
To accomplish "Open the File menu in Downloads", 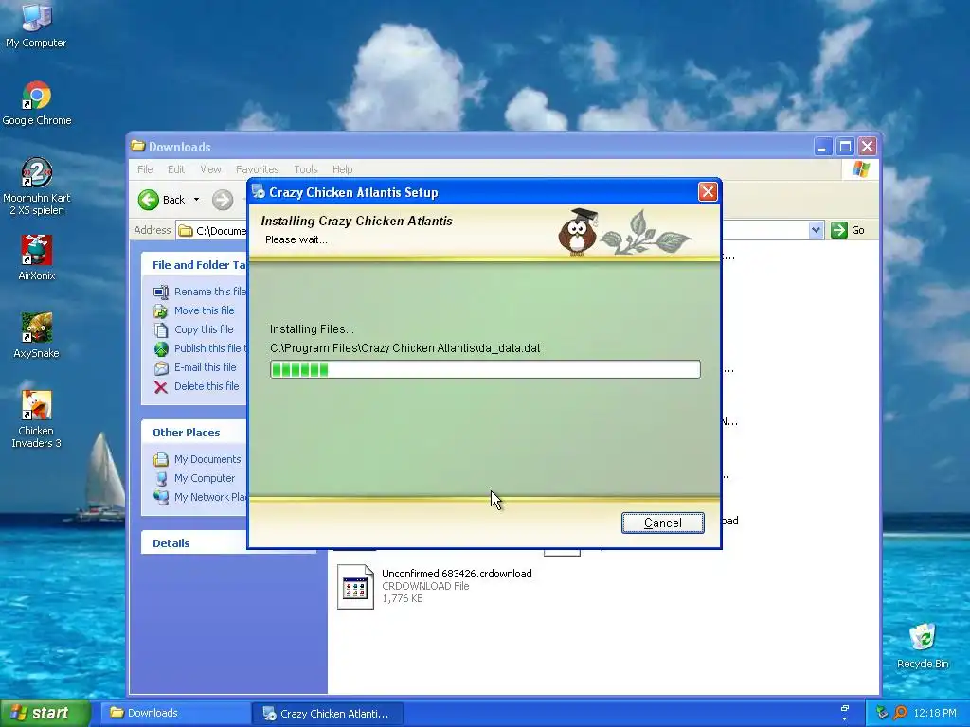I will [x=145, y=169].
